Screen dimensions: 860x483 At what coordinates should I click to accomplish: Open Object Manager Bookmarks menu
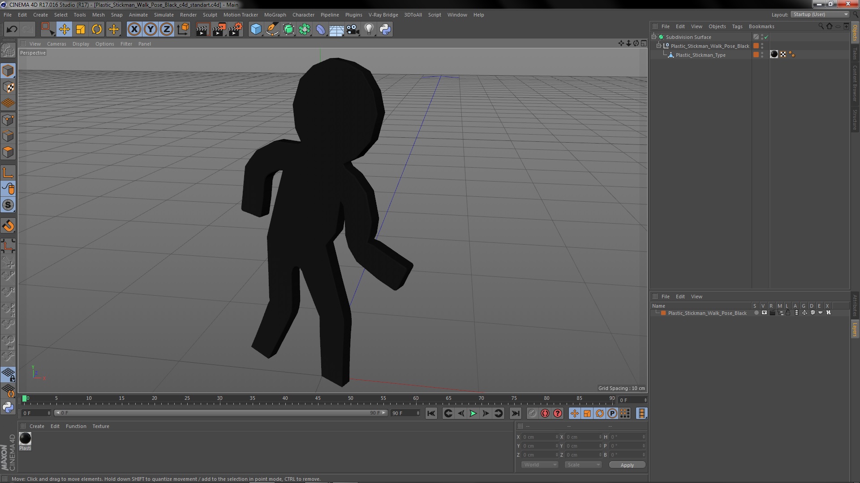pos(761,26)
